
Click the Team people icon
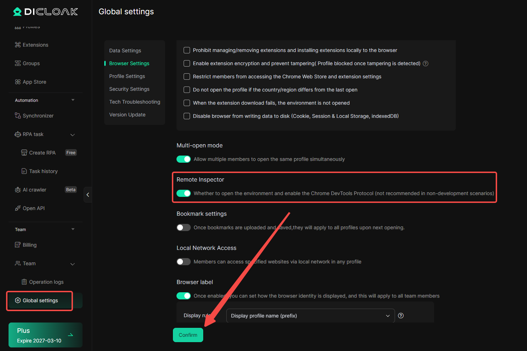(x=18, y=263)
